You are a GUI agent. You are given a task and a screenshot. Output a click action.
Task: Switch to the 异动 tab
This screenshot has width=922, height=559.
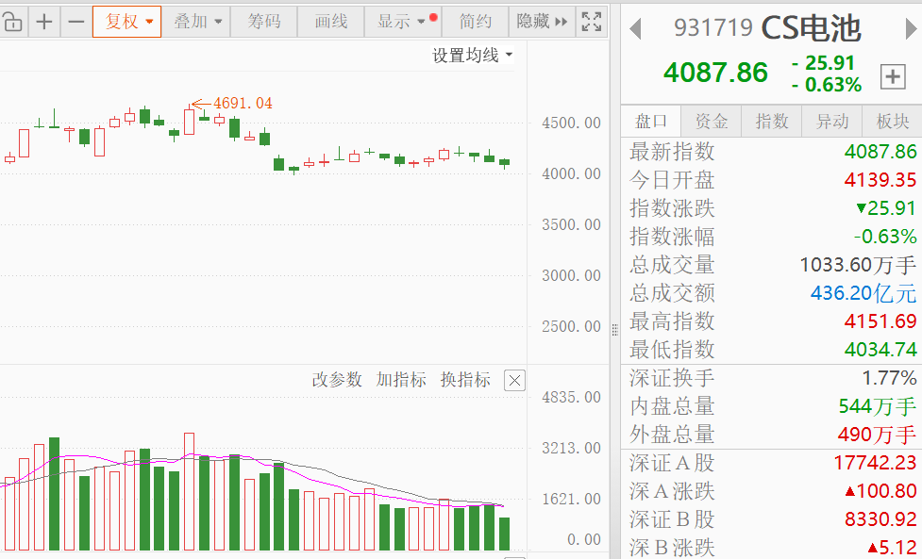pyautogui.click(x=832, y=122)
